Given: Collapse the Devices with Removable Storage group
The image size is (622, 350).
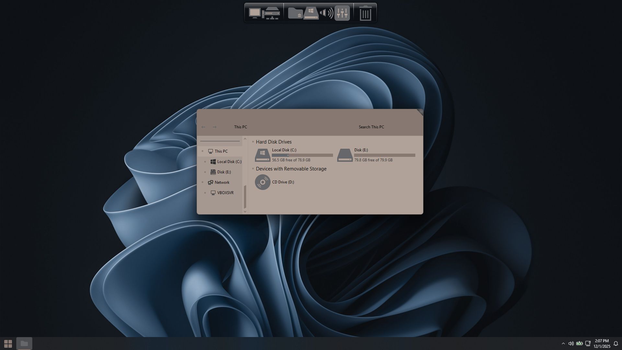Looking at the screenshot, I should [253, 169].
